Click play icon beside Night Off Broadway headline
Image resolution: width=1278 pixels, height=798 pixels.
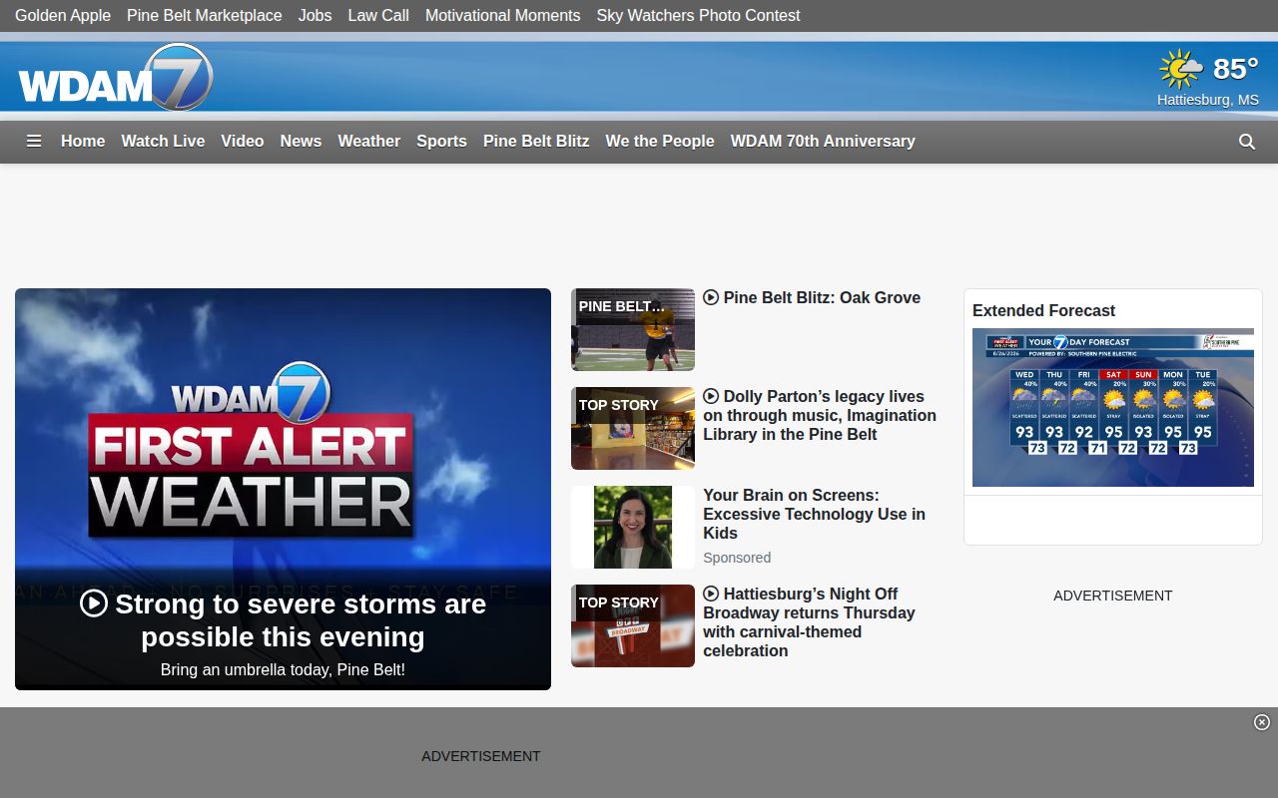pyautogui.click(x=711, y=594)
